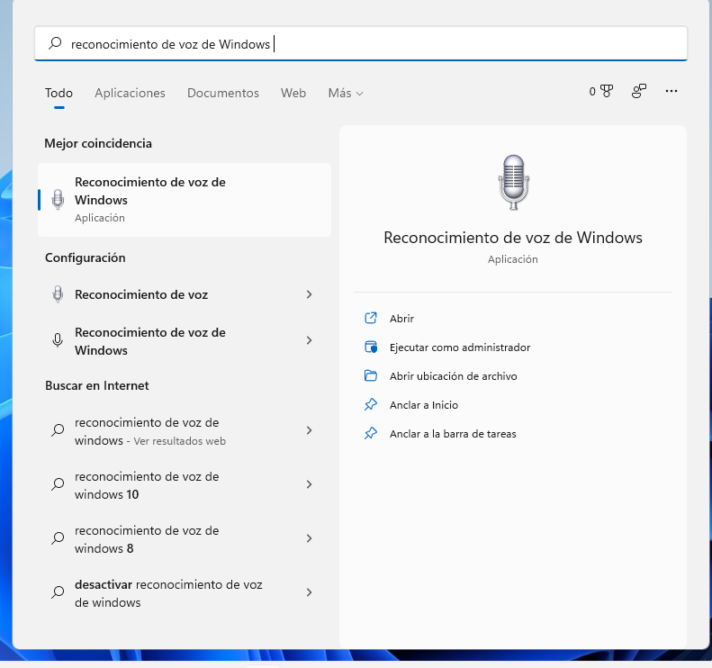This screenshot has height=668, width=712.
Task: Switch to the Aplicaciones tab
Action: click(130, 93)
